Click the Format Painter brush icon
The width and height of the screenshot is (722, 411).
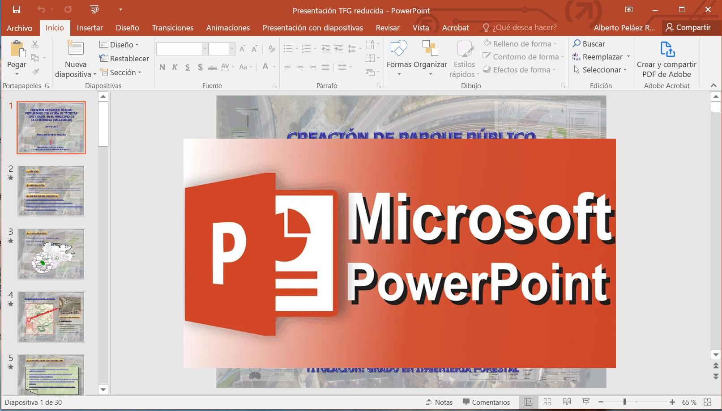[x=35, y=72]
